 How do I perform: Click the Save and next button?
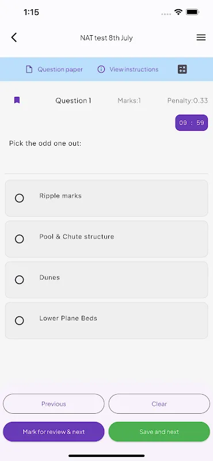pos(159,432)
